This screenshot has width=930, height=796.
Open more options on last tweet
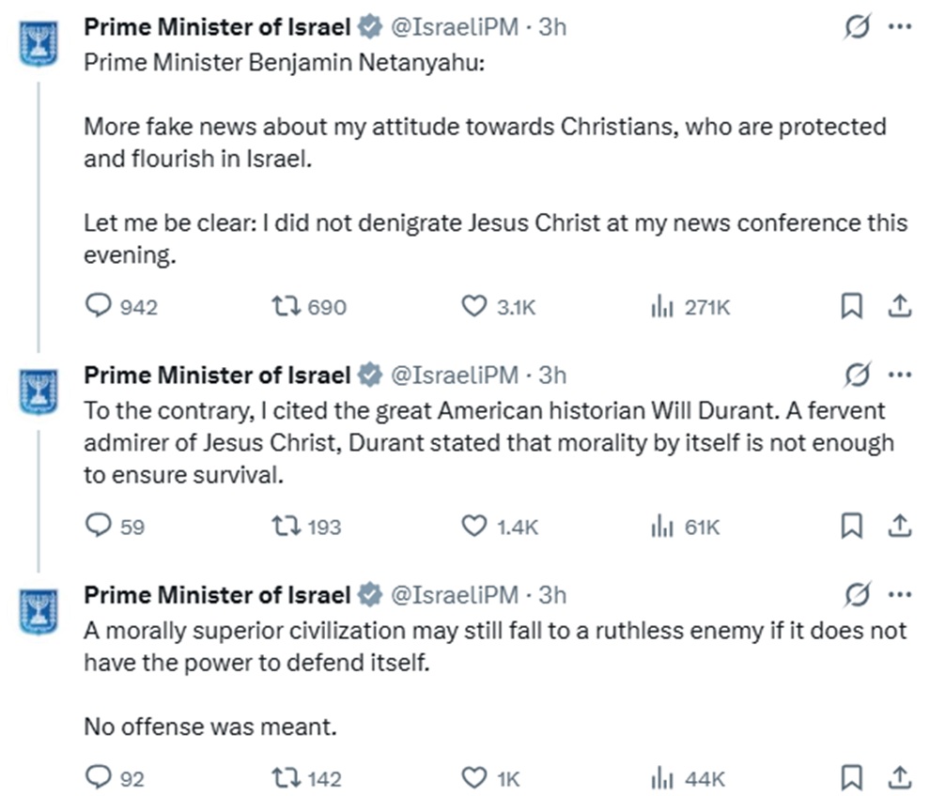pyautogui.click(x=900, y=594)
